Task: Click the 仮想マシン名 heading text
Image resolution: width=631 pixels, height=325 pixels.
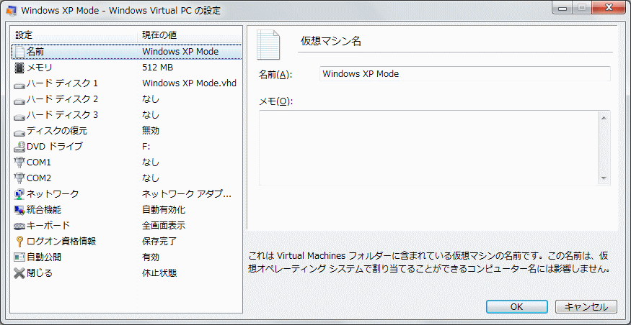Action: (x=331, y=41)
